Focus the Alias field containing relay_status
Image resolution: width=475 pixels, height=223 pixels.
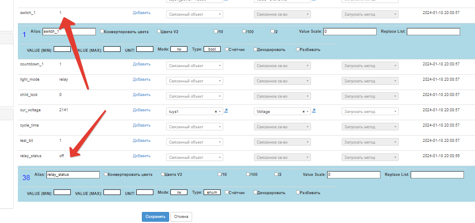(72, 175)
